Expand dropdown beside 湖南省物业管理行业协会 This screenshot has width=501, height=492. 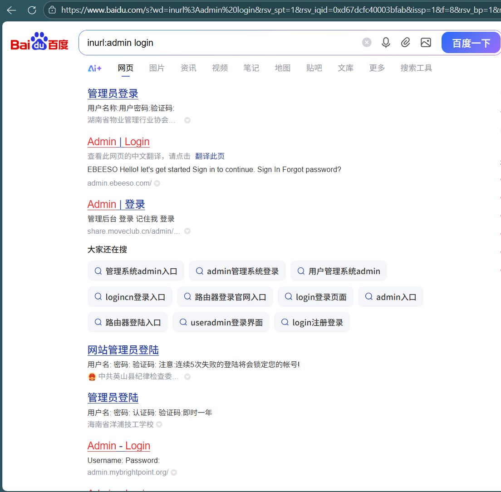point(187,120)
